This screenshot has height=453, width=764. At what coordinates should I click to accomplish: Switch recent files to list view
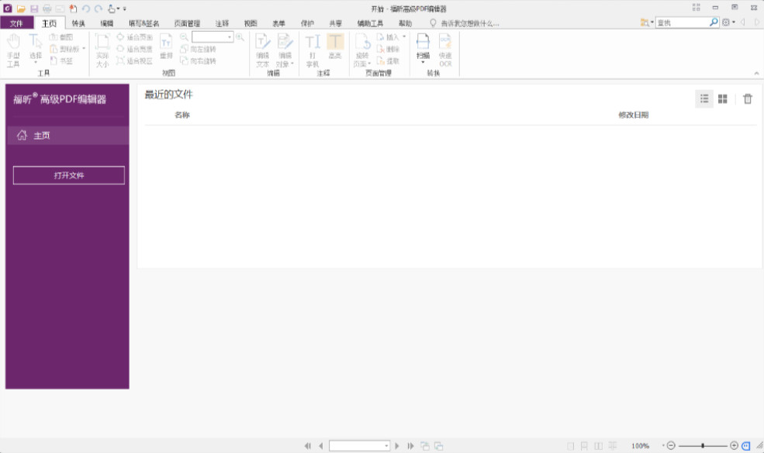[x=704, y=99]
